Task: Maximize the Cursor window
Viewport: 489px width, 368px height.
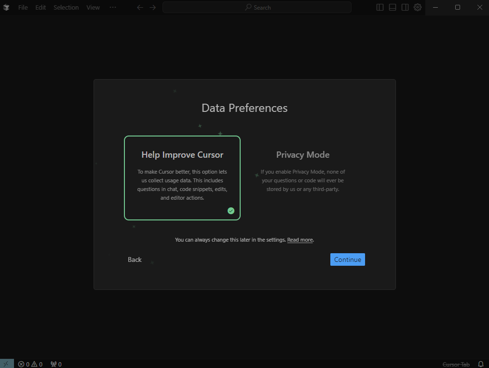Action: coord(458,7)
